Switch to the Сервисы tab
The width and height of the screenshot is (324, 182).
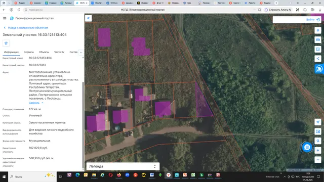click(29, 52)
